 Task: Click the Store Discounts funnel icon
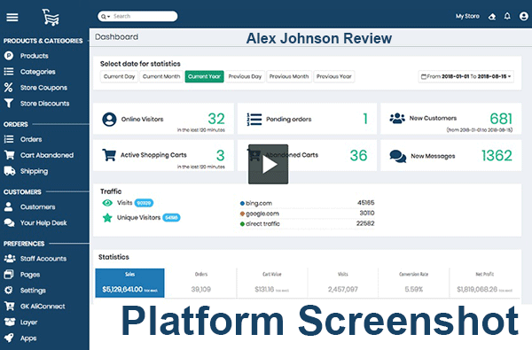pyautogui.click(x=9, y=103)
